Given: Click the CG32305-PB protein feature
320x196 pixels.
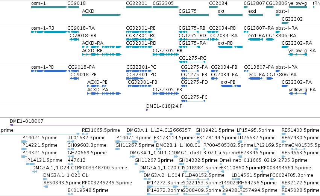Looking at the screenshot, I should (x=165, y=93).
